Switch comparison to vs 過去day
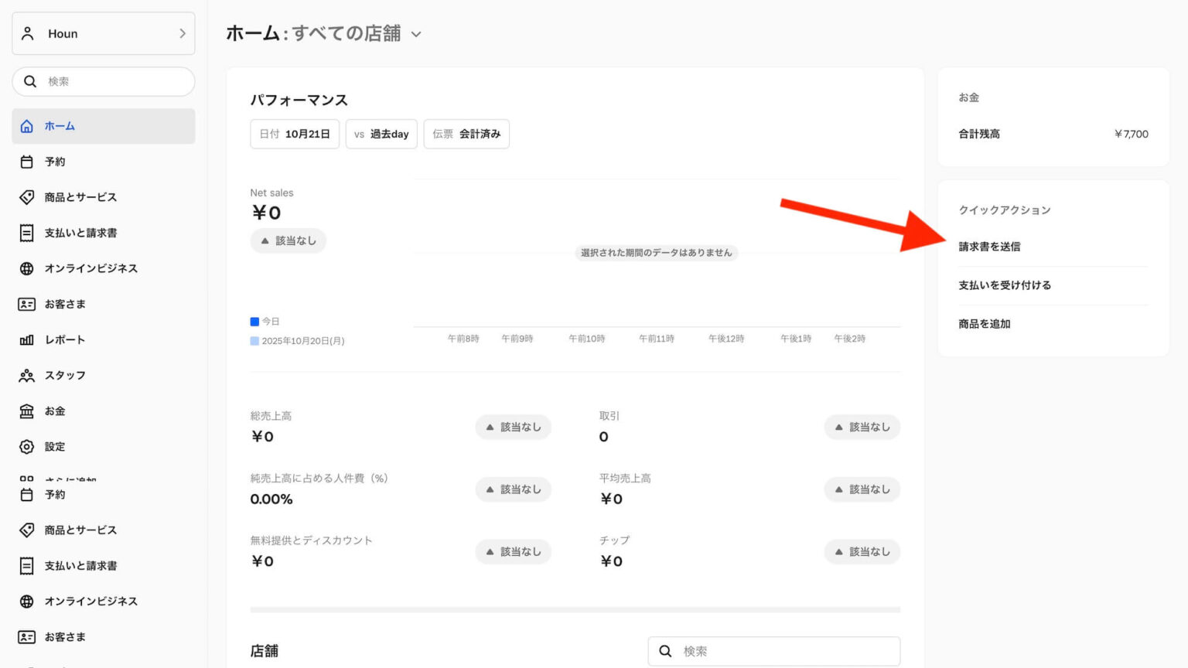The image size is (1188, 668). (381, 134)
